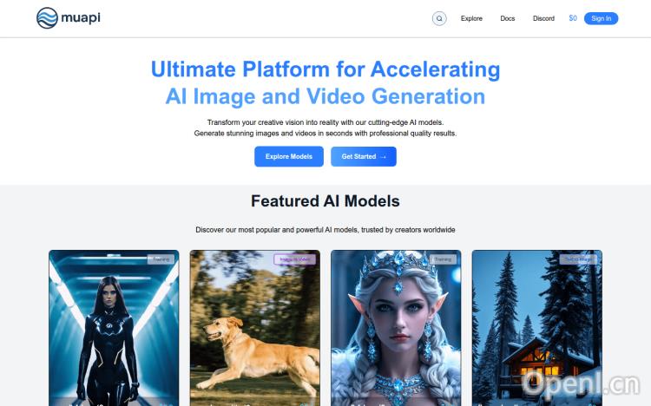Open the futuristic black suit woman card
This screenshot has height=406, width=651.
pyautogui.click(x=114, y=328)
